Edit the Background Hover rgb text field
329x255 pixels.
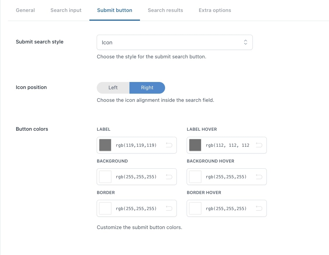[x=226, y=177]
